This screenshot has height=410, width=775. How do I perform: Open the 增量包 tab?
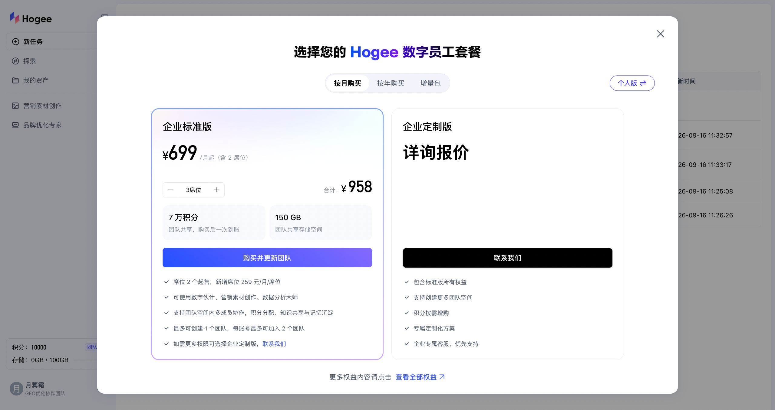pyautogui.click(x=430, y=83)
